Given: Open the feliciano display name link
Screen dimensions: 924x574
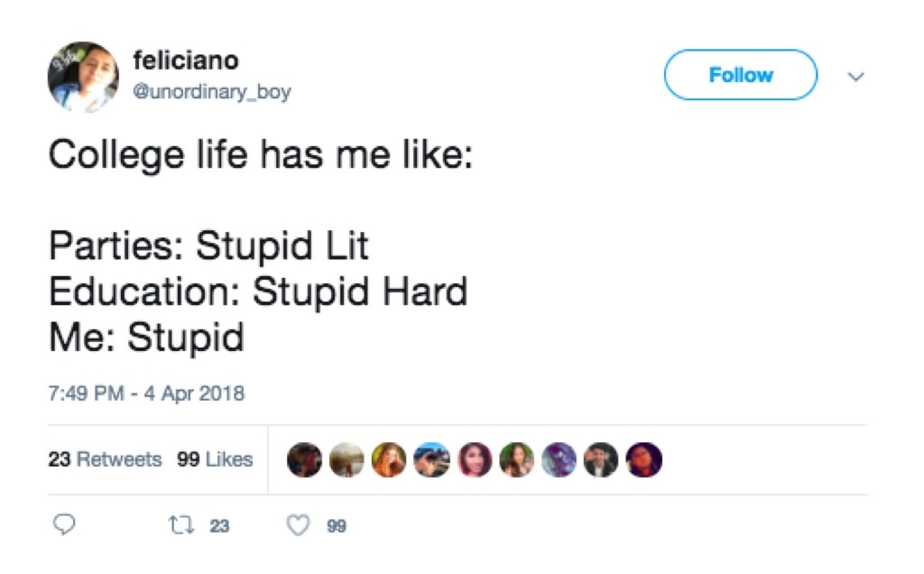Looking at the screenshot, I should [186, 60].
